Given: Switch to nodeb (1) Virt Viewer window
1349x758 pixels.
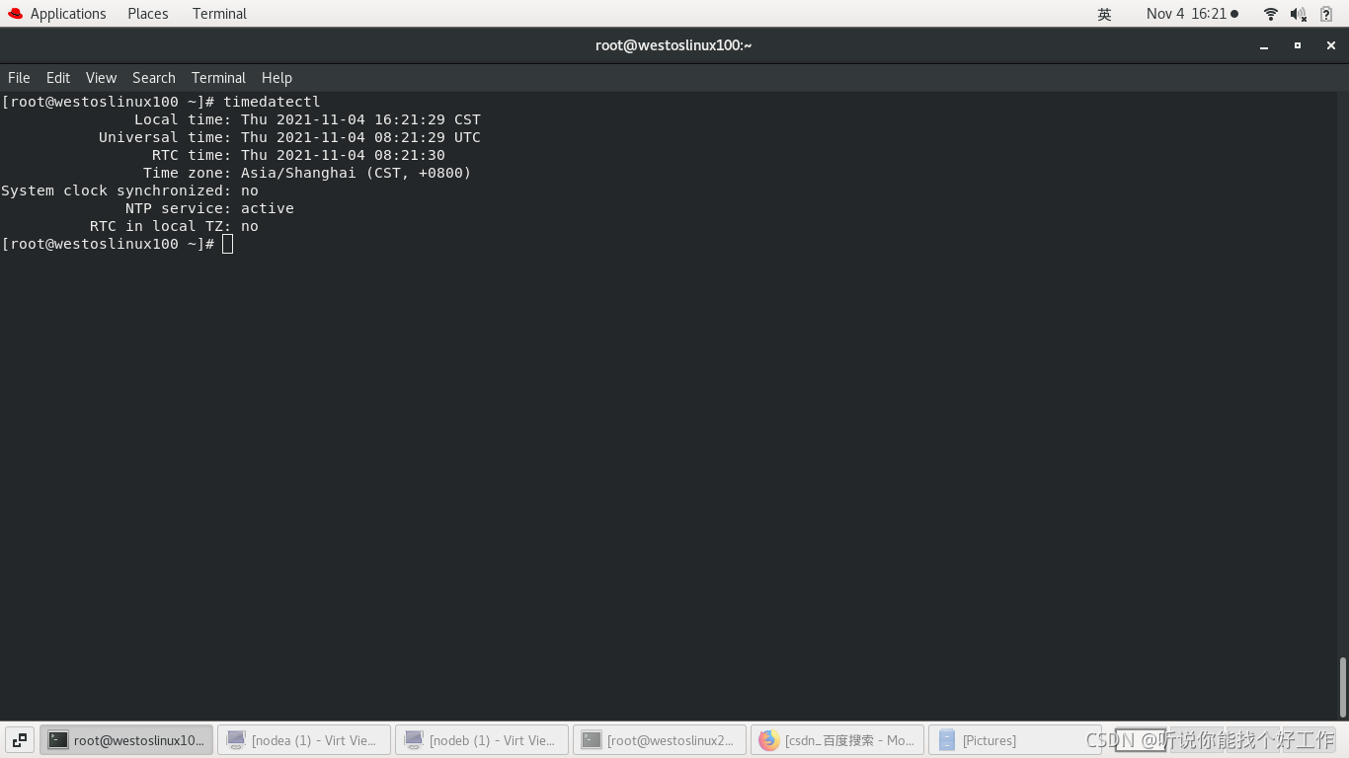Looking at the screenshot, I should (482, 740).
